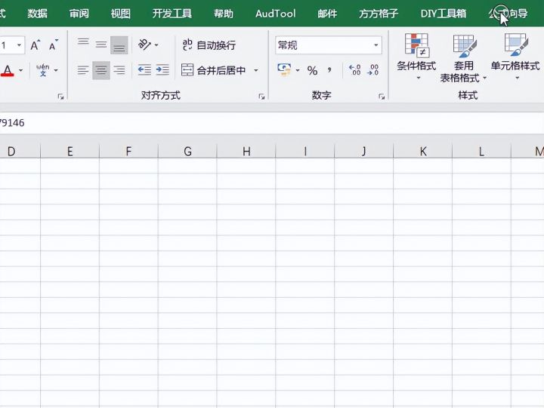Click formula bar showing 79146
Screen dimensions: 544x408
tap(272, 123)
